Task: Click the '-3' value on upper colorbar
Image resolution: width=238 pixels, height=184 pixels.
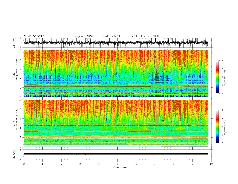Action: pyautogui.click(x=222, y=60)
